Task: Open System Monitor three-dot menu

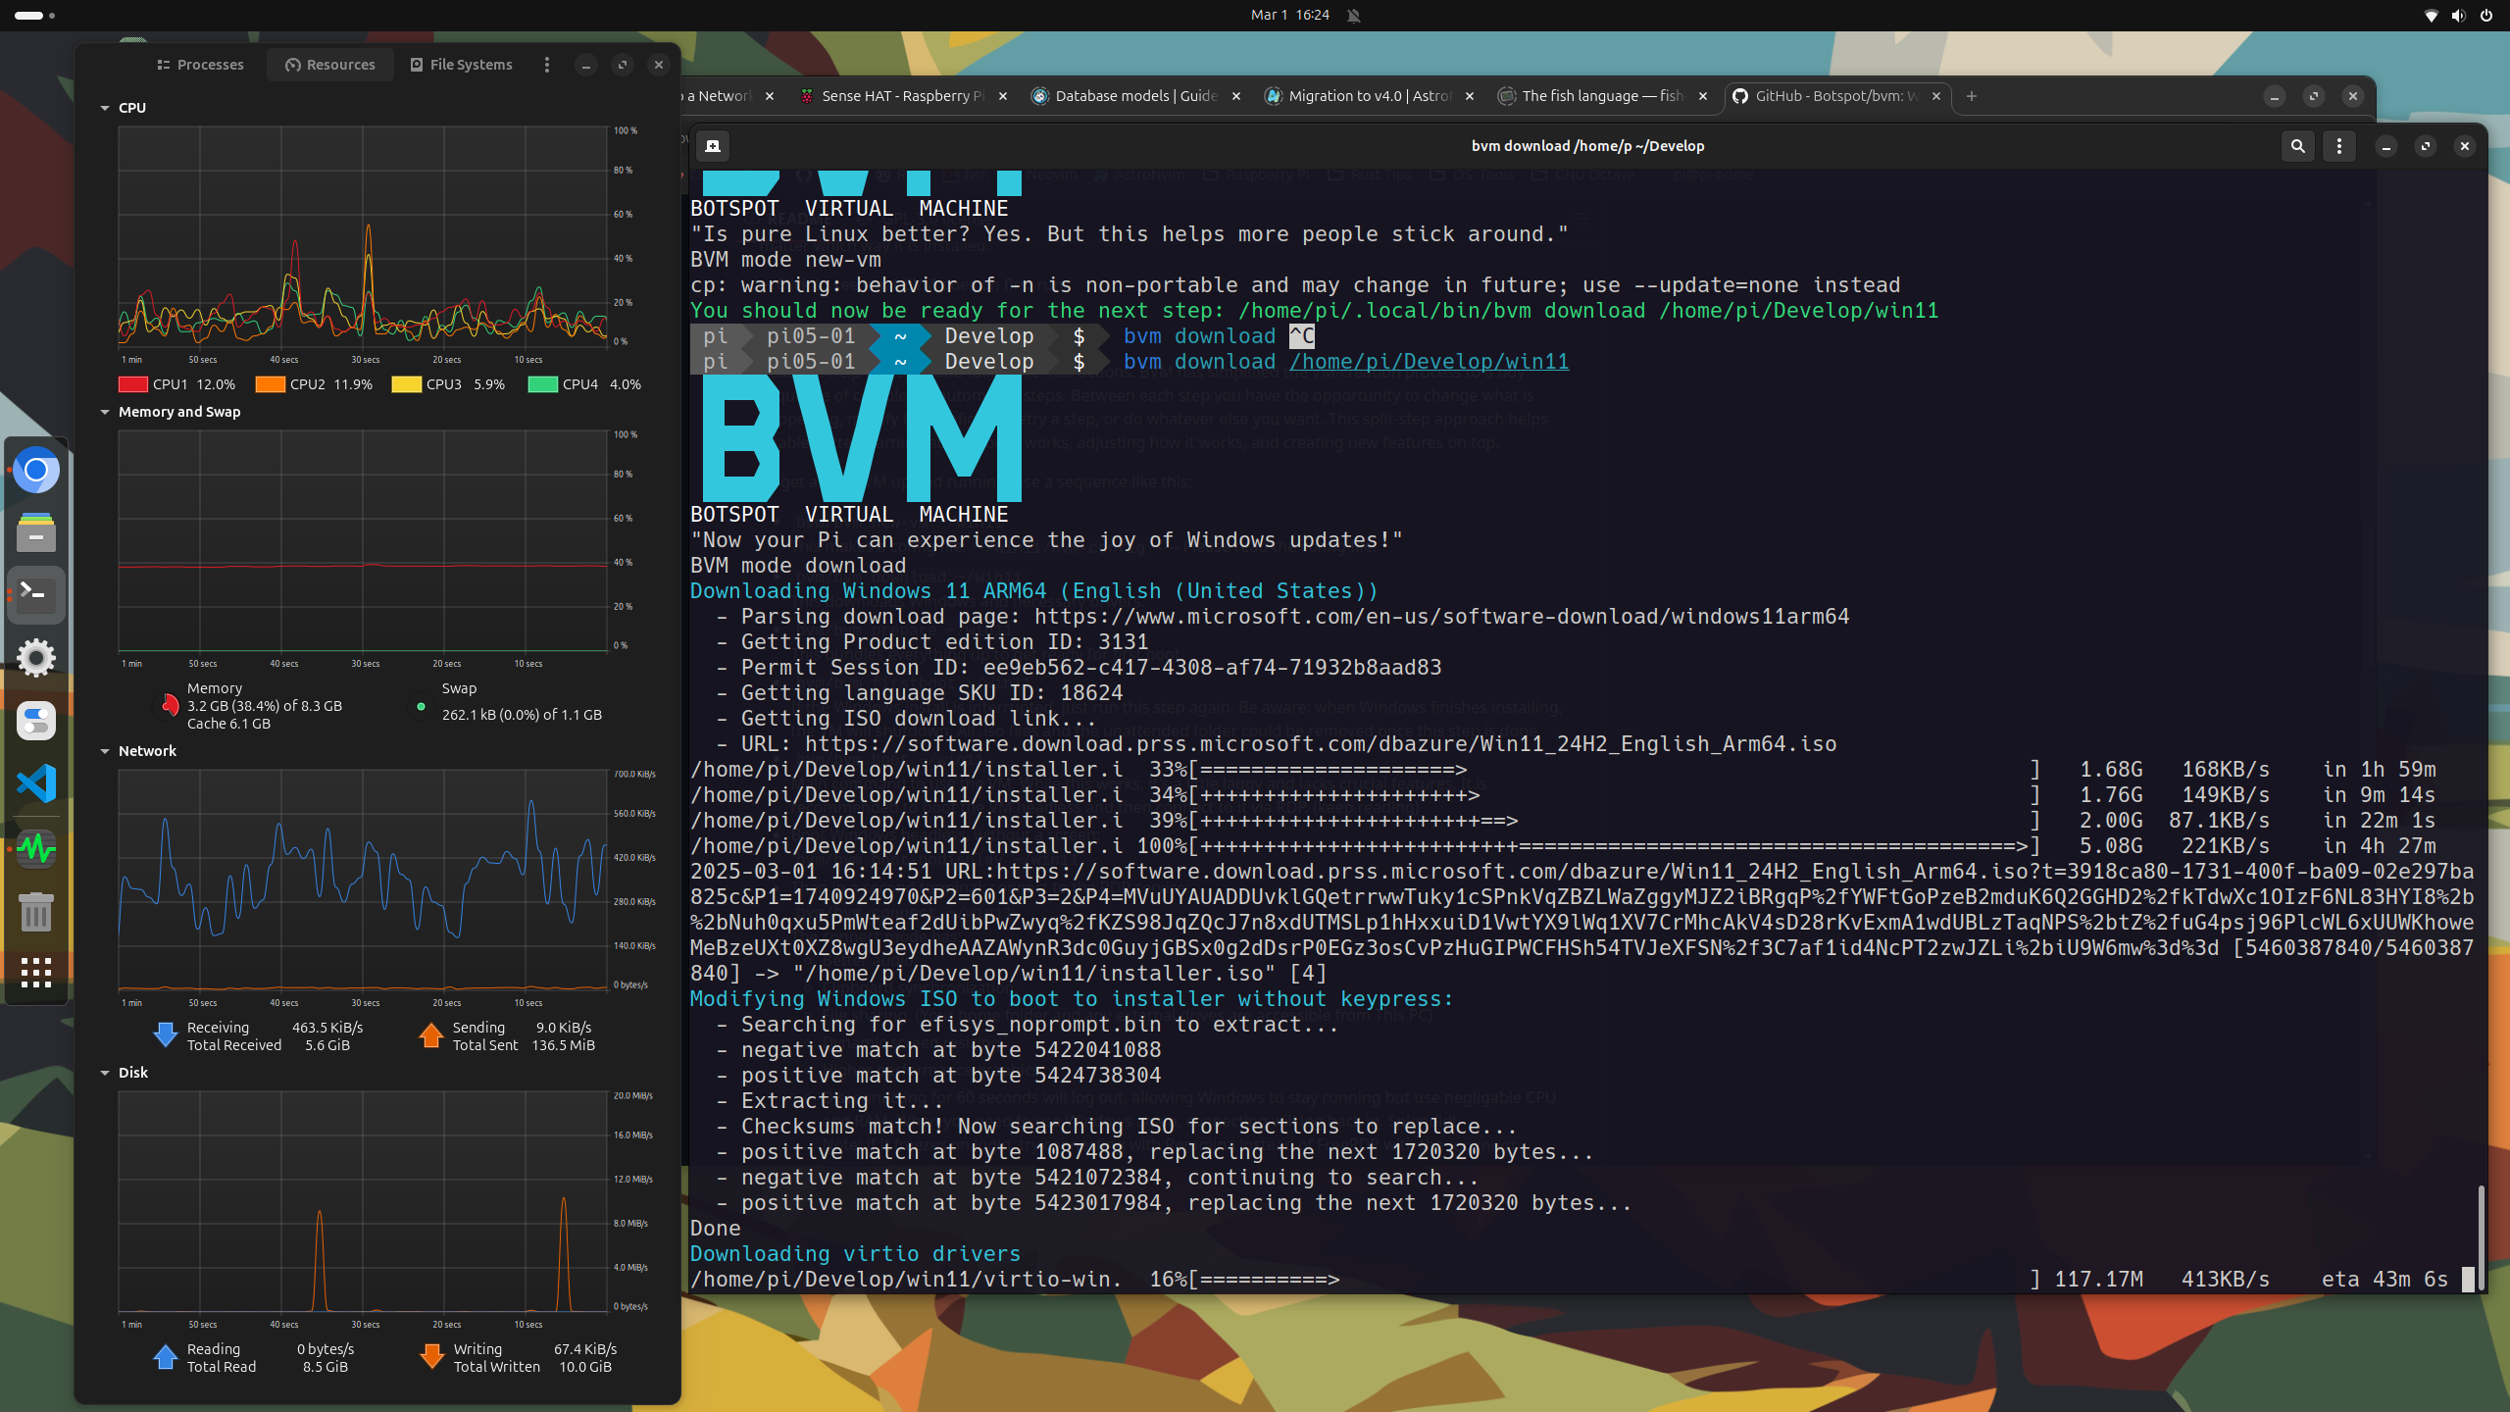Action: tap(547, 65)
